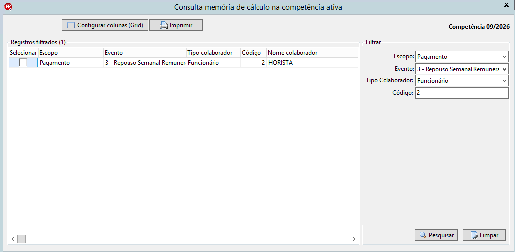Click the Competência 09/2026 label
This screenshot has width=515, height=252.
click(479, 27)
